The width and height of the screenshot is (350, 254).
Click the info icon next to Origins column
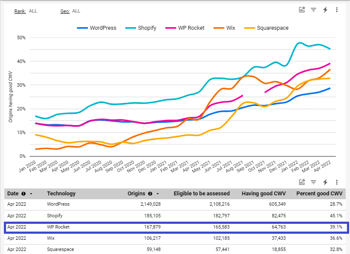[150, 194]
